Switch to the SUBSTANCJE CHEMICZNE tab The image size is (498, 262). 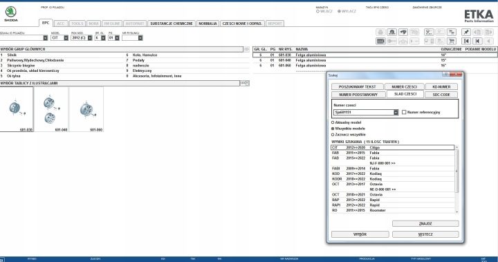coord(172,24)
